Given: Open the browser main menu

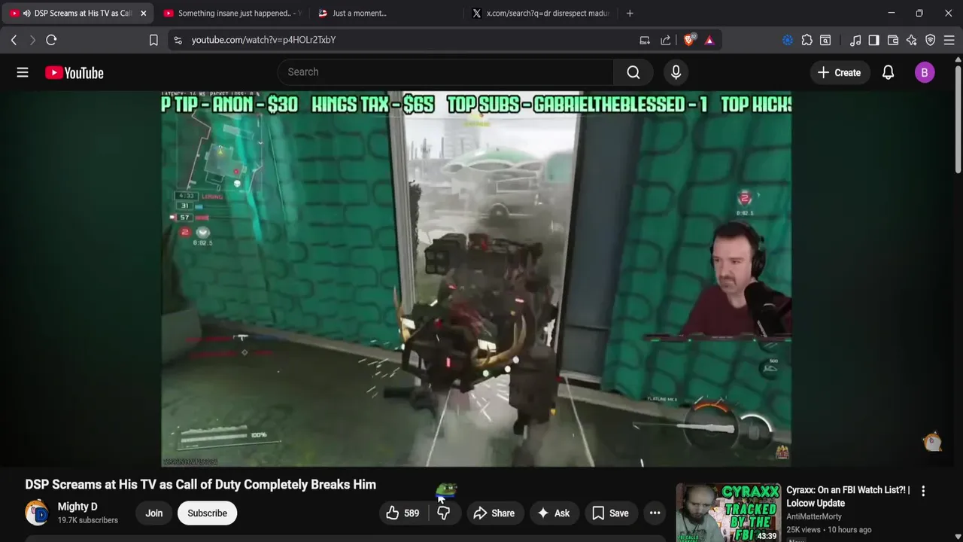Looking at the screenshot, I should (x=949, y=40).
